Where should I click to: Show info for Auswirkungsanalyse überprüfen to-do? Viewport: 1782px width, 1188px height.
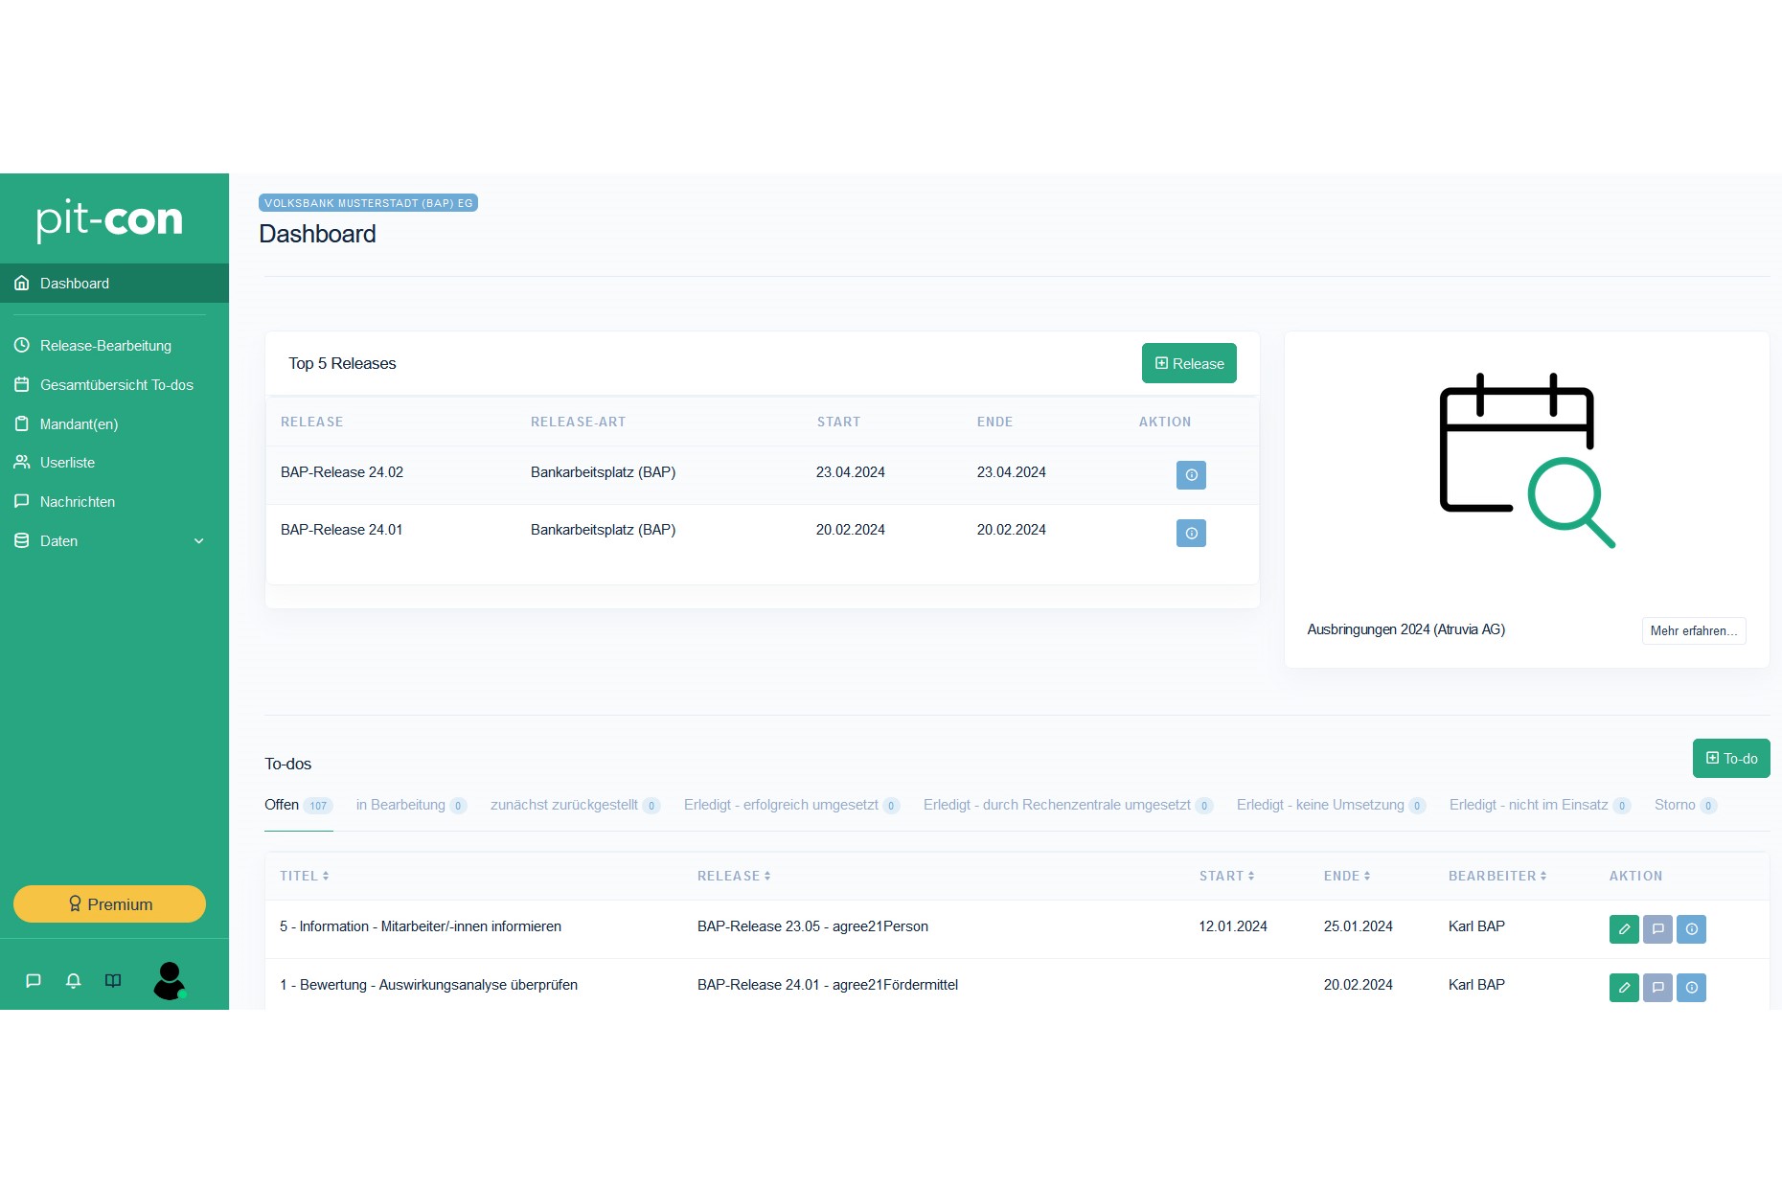[x=1691, y=987]
